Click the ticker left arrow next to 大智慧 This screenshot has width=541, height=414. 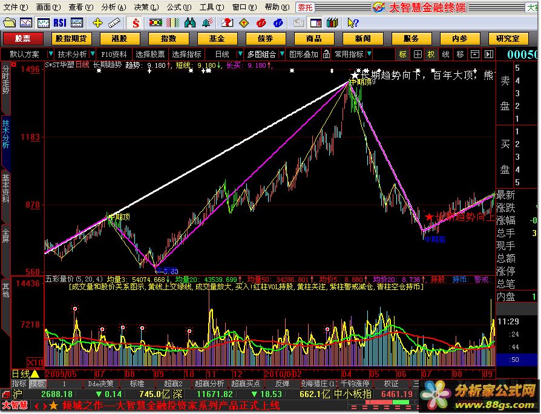click(x=36, y=406)
